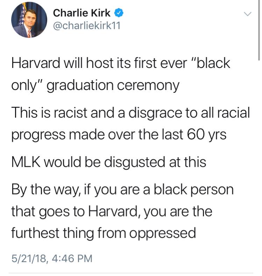
Task: Click the "MLK would be disgusted at this" line
Action: point(109,162)
